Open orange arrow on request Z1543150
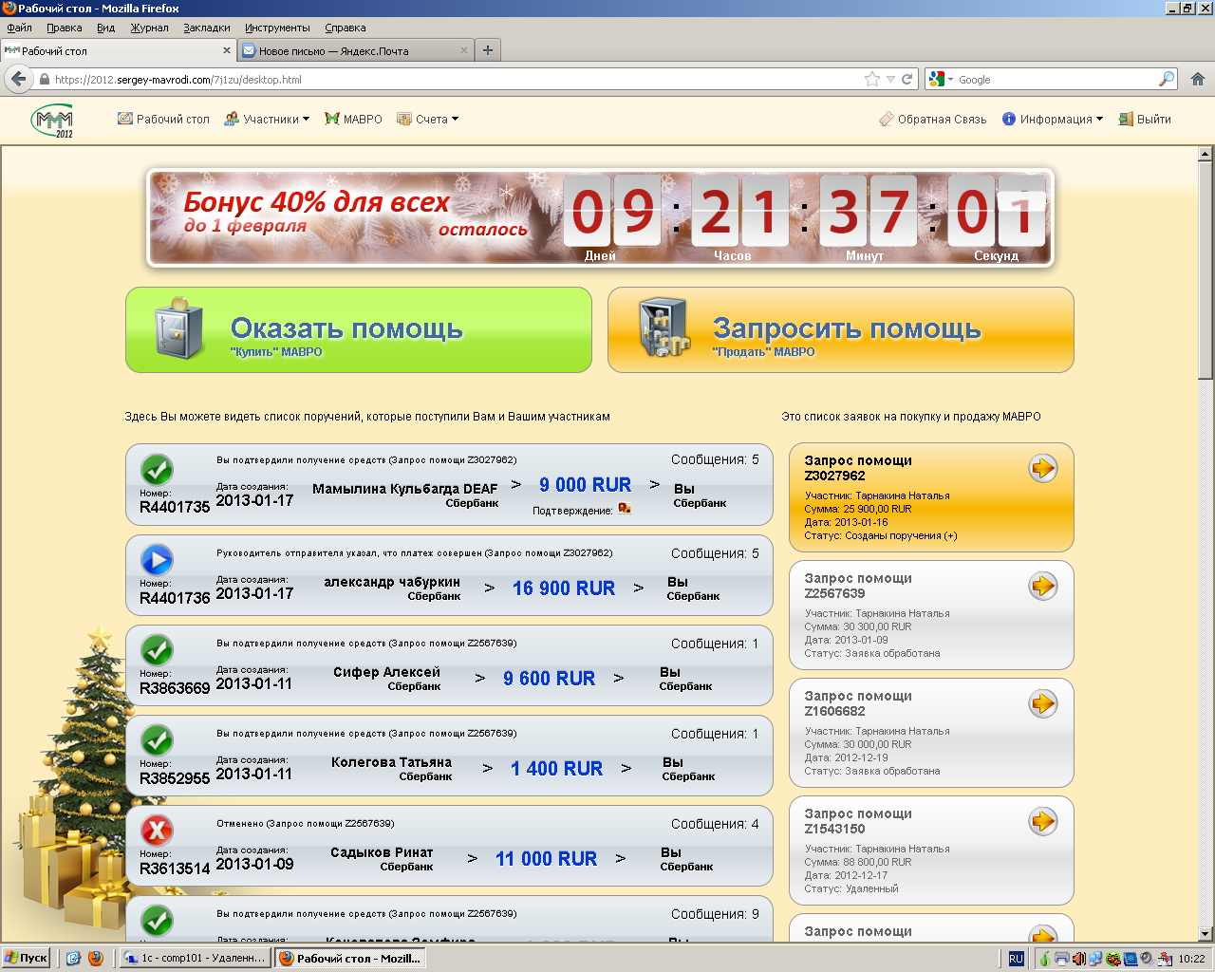The width and height of the screenshot is (1215, 972). (x=1043, y=821)
